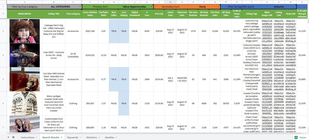Select Free Shipping TRUE cell for cardigan sweater

[x=124, y=104]
